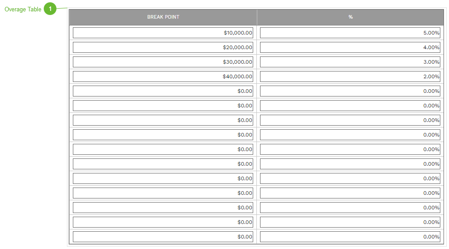Focus the second 0.00% percentage field
Viewport: 449px width, 249px height.
pos(350,106)
